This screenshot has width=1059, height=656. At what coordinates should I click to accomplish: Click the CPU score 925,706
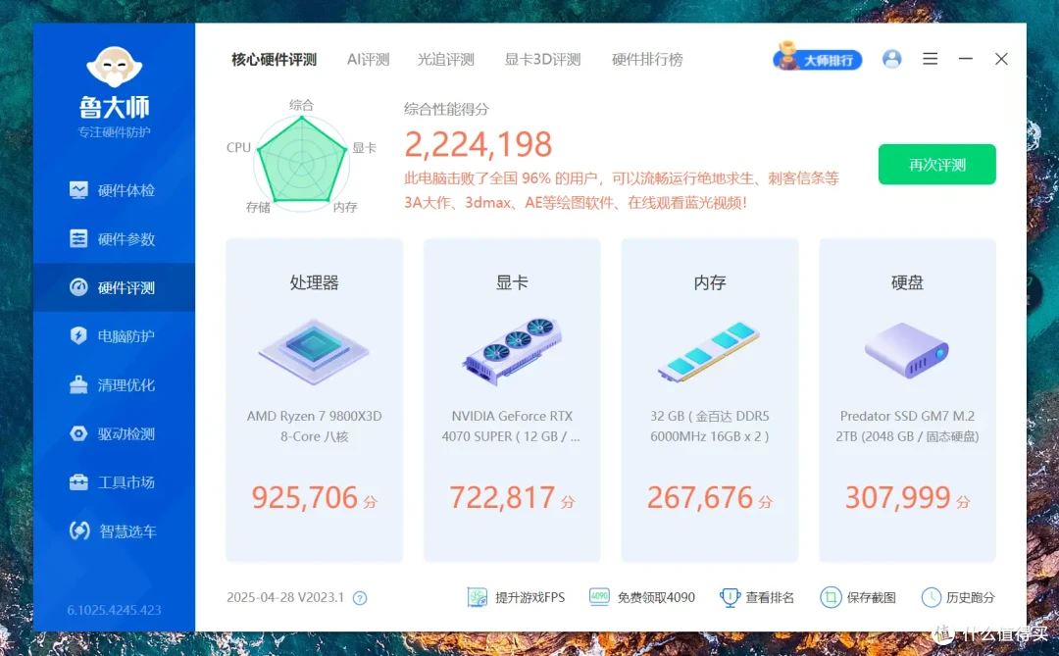(x=305, y=498)
